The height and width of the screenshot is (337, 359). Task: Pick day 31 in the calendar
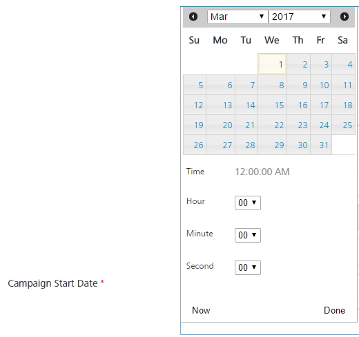pos(321,145)
